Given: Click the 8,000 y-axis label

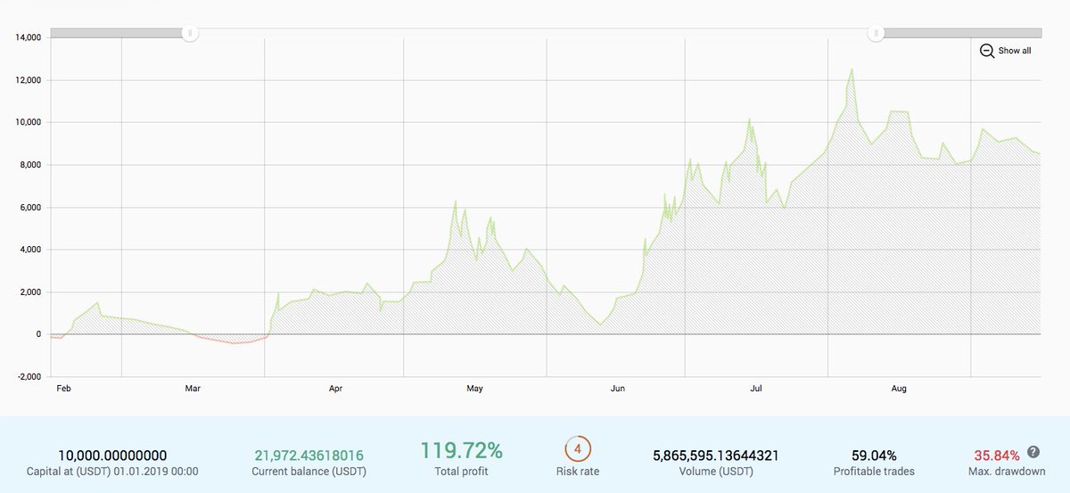Looking at the screenshot, I should 30,165.
